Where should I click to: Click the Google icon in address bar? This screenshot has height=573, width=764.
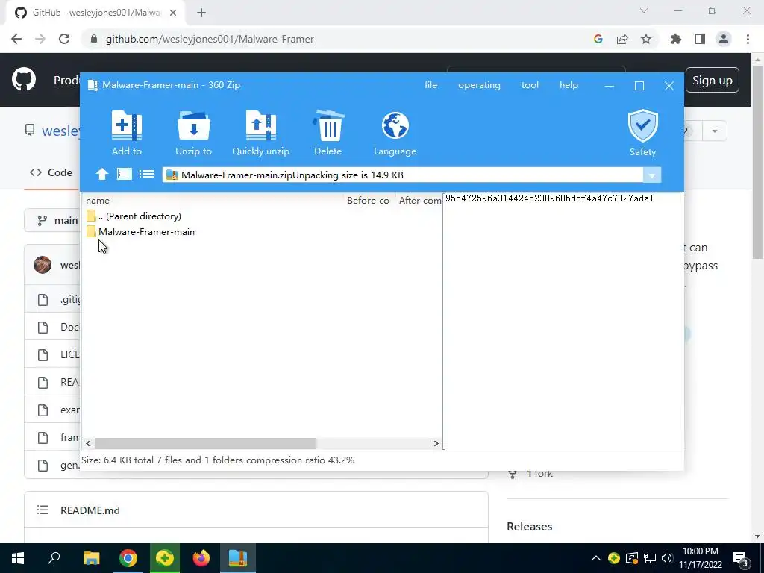point(598,39)
